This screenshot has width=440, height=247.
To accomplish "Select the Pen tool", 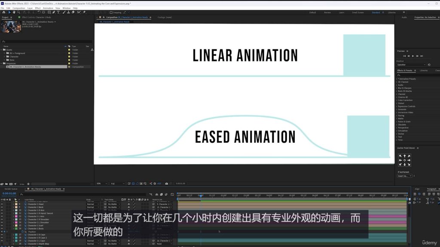I will 54,12.
